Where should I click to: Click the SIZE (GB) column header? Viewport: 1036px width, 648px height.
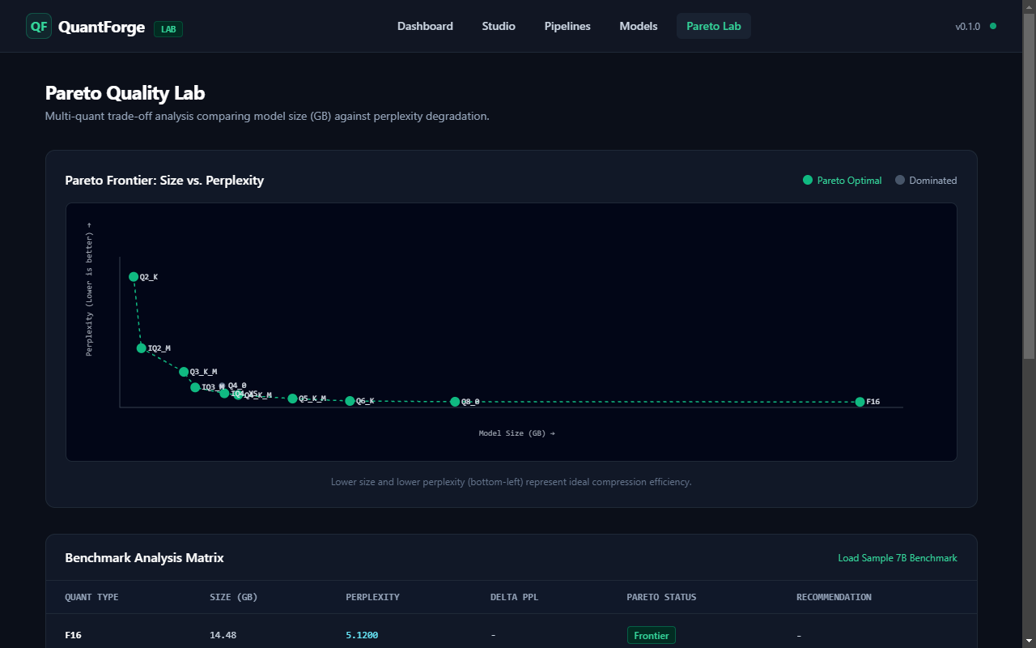coord(234,597)
